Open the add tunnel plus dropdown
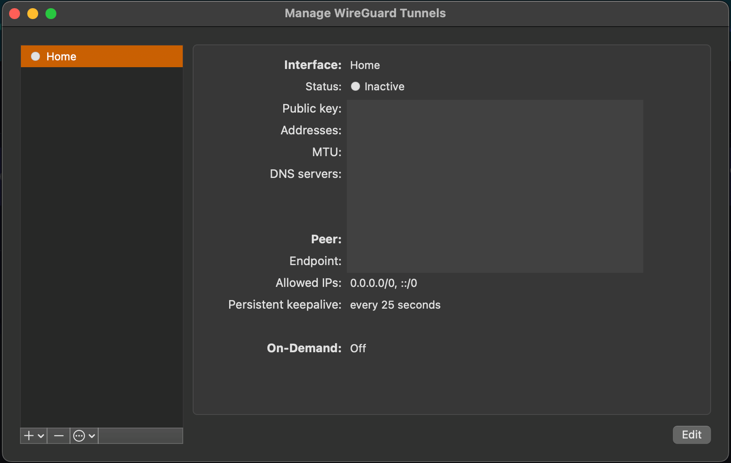The image size is (731, 463). tap(34, 436)
